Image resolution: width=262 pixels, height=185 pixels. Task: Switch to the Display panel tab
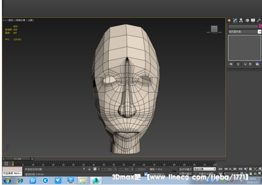click(253, 21)
